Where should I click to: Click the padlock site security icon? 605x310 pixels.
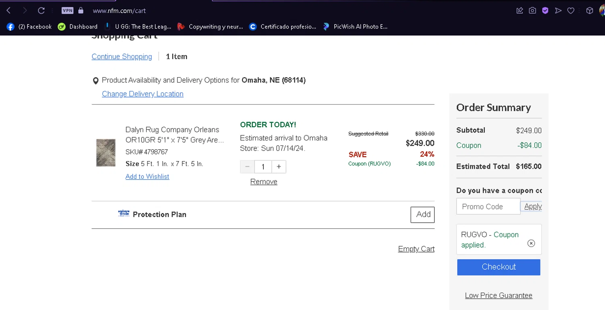(x=81, y=10)
